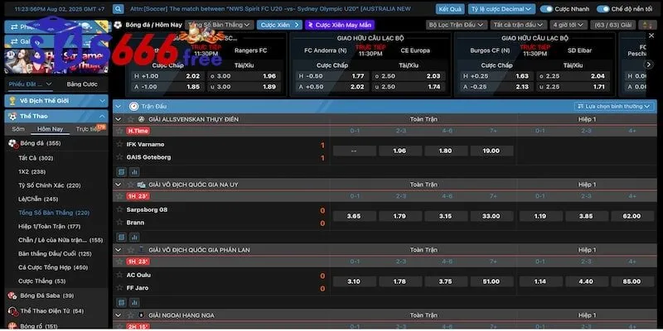Switch to the Sớm tab
The image size is (663, 331).
point(18,129)
